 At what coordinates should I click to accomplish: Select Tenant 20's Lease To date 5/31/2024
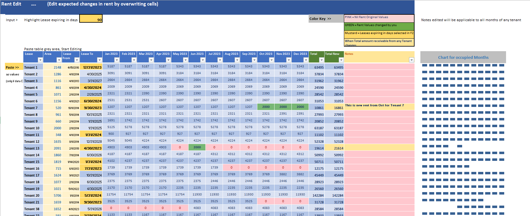[x=91, y=195]
